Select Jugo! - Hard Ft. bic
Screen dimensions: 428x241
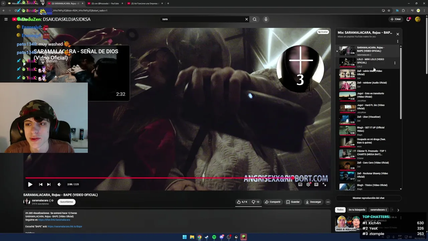tap(367, 108)
